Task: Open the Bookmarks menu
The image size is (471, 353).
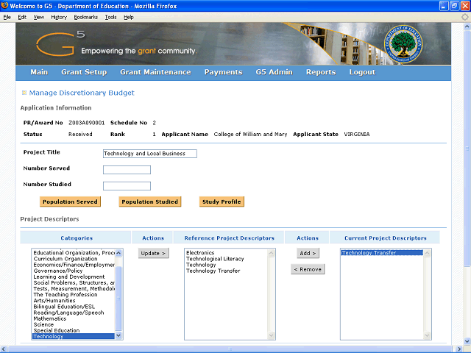Action: pyautogui.click(x=86, y=17)
